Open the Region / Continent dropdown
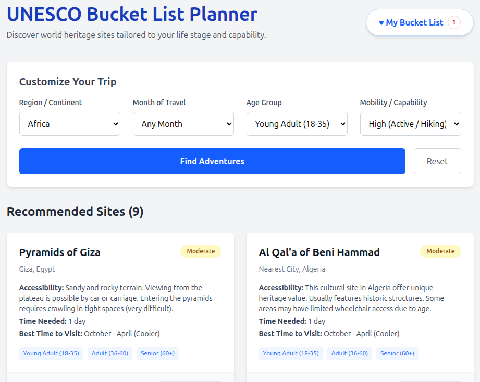 [70, 124]
